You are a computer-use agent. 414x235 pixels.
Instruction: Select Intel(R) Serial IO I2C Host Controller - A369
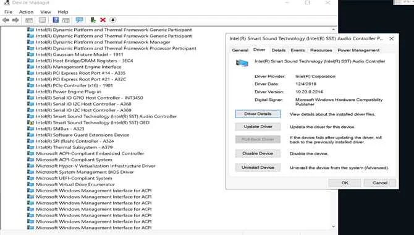click(x=83, y=110)
